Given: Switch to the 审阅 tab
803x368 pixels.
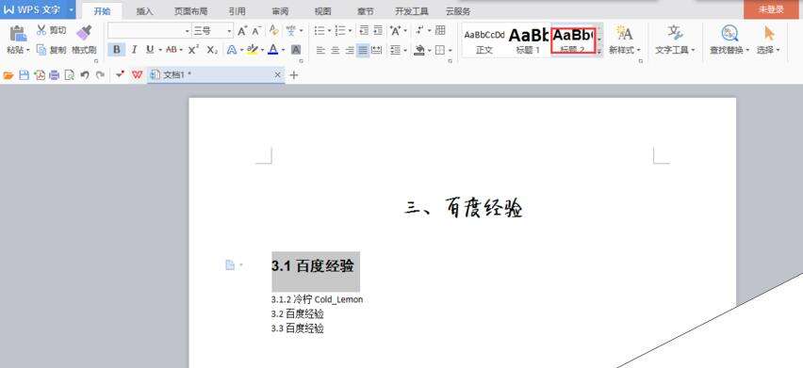Looking at the screenshot, I should click(280, 10).
